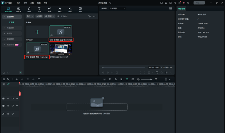Click the player play button
Image resolution: width=225 pixels, height=133 pixels.
coord(112,73)
